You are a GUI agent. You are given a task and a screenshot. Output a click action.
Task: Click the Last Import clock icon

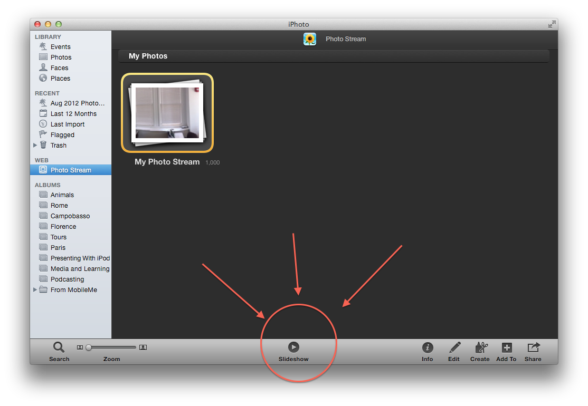click(43, 124)
